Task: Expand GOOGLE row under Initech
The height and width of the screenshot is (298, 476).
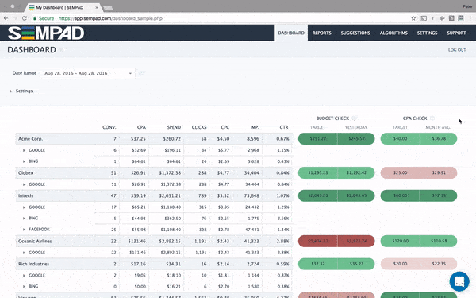Action: [x=24, y=207]
